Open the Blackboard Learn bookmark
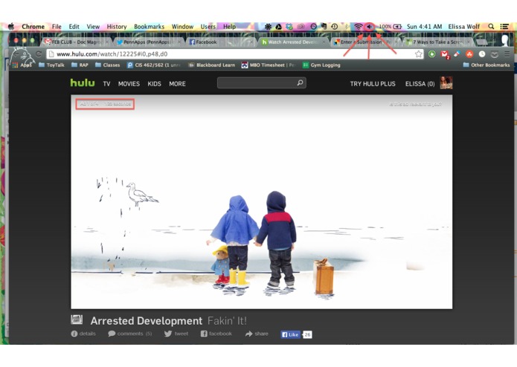 [x=211, y=65]
